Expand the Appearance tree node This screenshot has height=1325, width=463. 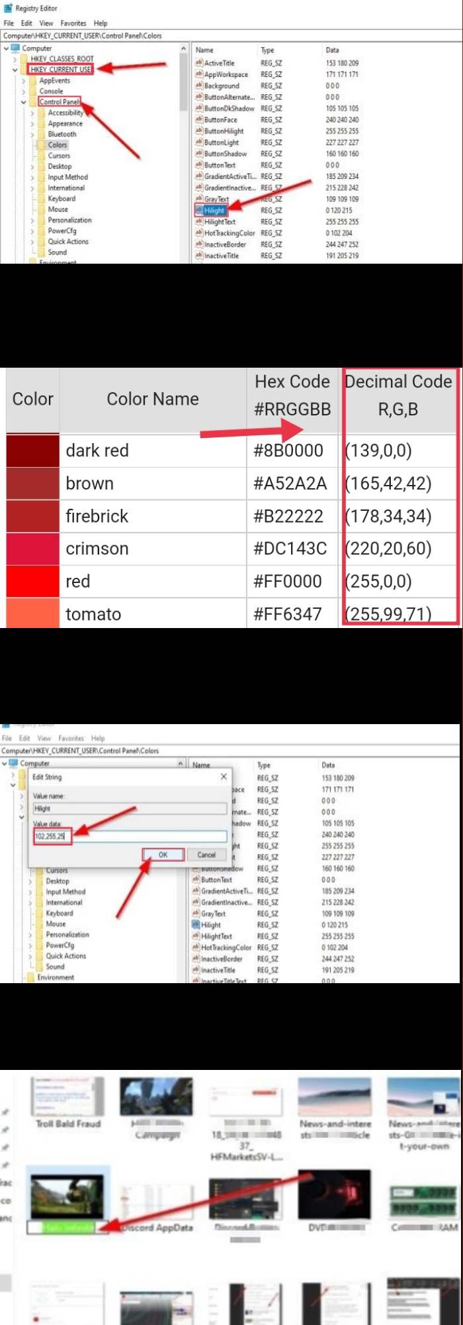[32, 123]
